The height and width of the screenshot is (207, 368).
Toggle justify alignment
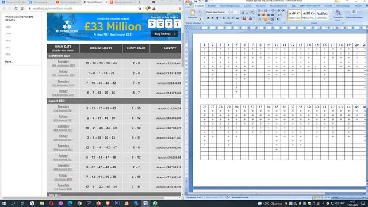click(x=273, y=15)
